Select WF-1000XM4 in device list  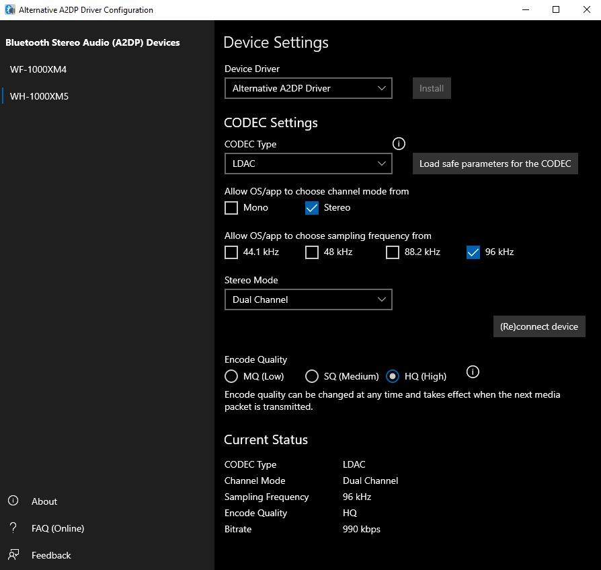pos(38,69)
